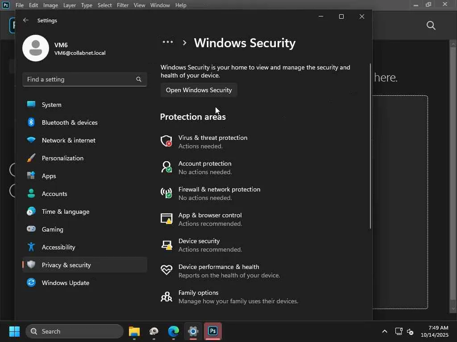
Task: Click the Privacy & security shield icon
Action: [31, 265]
